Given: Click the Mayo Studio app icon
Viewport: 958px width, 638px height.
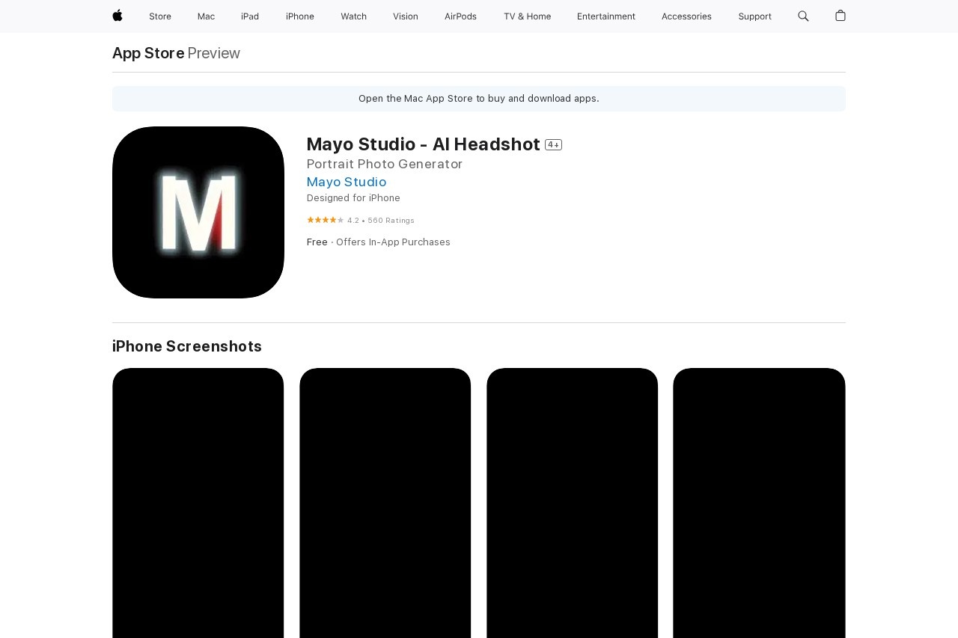Looking at the screenshot, I should click(x=198, y=212).
